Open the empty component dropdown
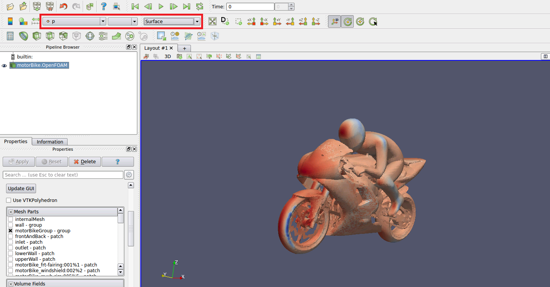Image resolution: width=550 pixels, height=287 pixels. point(123,22)
